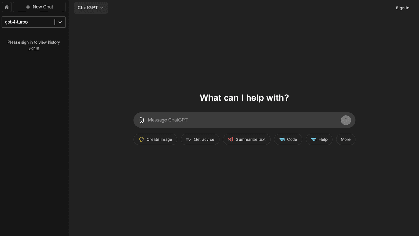The height and width of the screenshot is (236, 419).
Task: Click "Please sign in to view history" text
Action: 34,42
